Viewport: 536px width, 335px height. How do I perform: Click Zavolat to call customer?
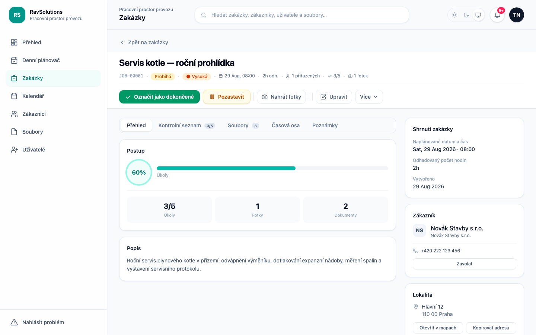pyautogui.click(x=465, y=264)
